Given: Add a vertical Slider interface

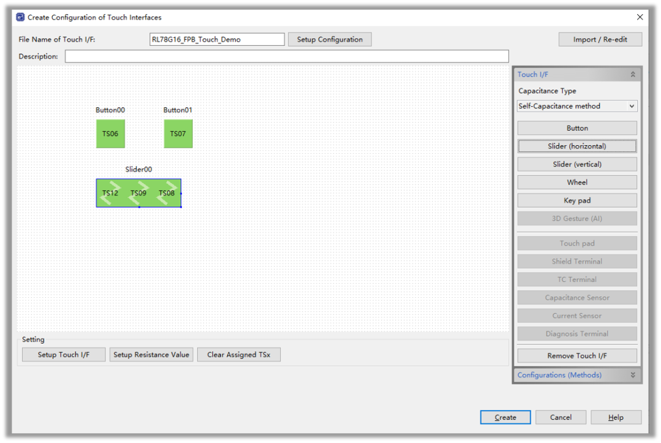Looking at the screenshot, I should (x=577, y=164).
